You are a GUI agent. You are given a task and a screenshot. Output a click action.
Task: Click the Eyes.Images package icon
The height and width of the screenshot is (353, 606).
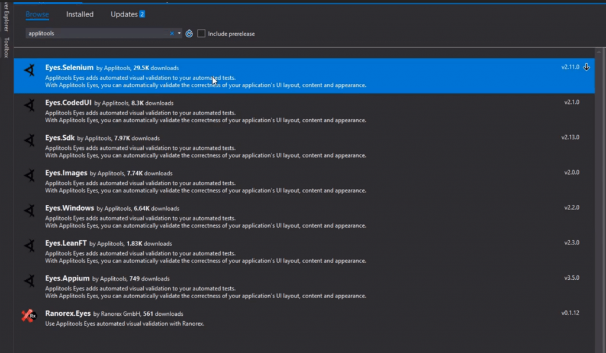click(x=30, y=176)
